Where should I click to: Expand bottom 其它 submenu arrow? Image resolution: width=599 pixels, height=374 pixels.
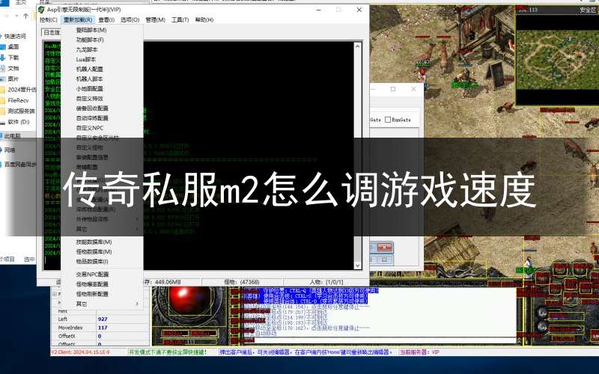pyautogui.click(x=137, y=304)
